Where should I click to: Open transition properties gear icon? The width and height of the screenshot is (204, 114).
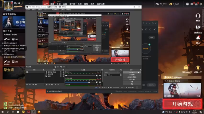[120, 73]
